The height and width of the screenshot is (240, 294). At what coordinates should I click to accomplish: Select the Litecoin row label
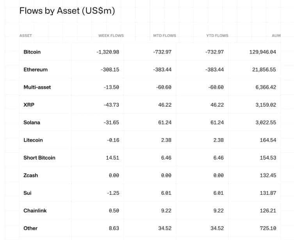point(33,140)
